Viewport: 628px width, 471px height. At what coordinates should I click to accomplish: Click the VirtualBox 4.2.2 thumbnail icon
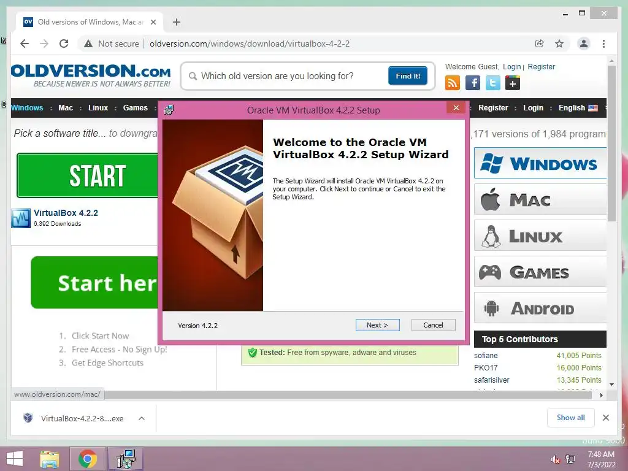click(21, 218)
